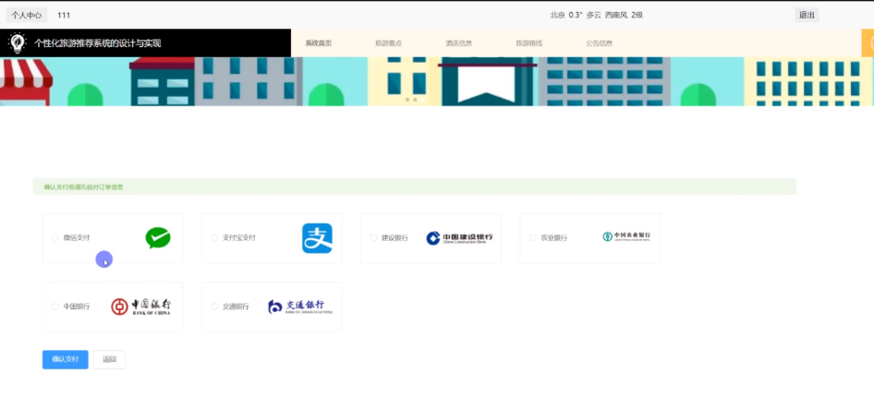Viewport: 874px width, 410px height.
Task: Click the 建设银行 label text
Action: [395, 238]
